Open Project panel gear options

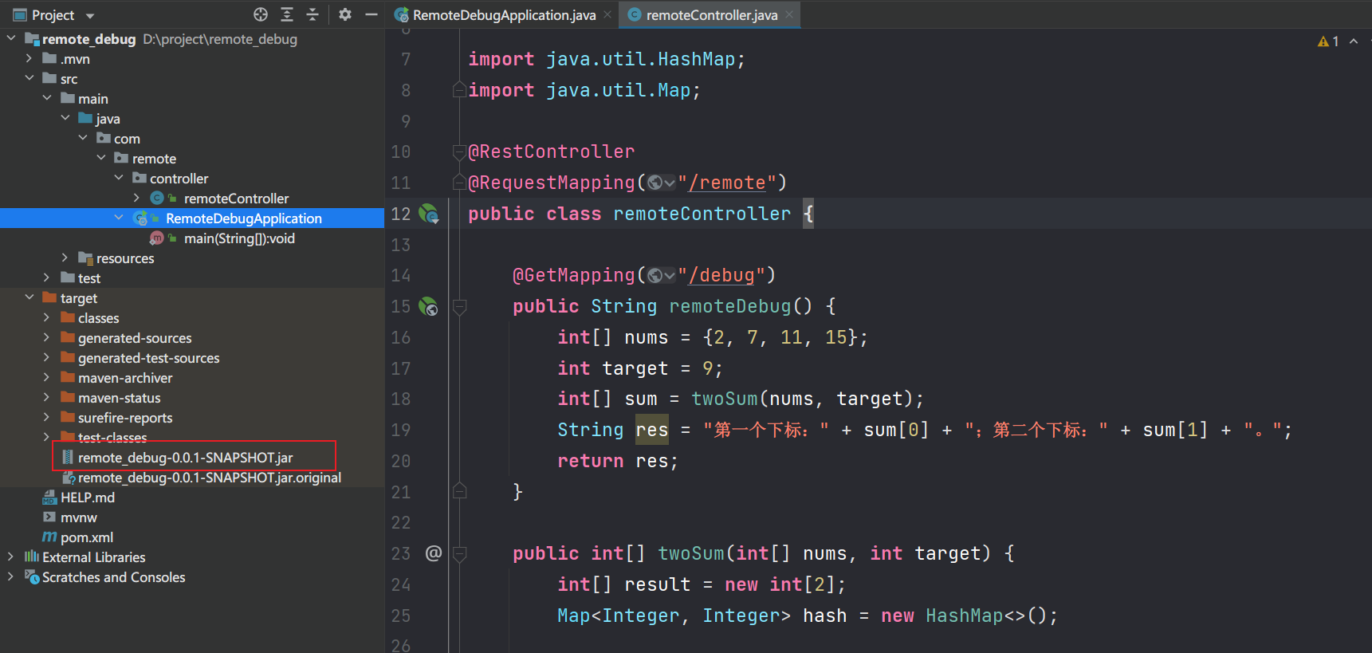pyautogui.click(x=345, y=14)
